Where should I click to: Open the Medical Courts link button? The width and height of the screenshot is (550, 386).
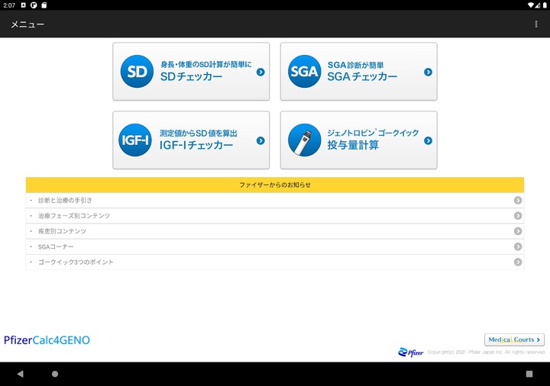514,339
